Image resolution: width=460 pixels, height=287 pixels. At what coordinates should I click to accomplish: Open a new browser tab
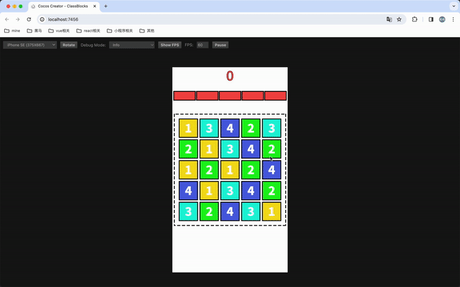(x=106, y=6)
